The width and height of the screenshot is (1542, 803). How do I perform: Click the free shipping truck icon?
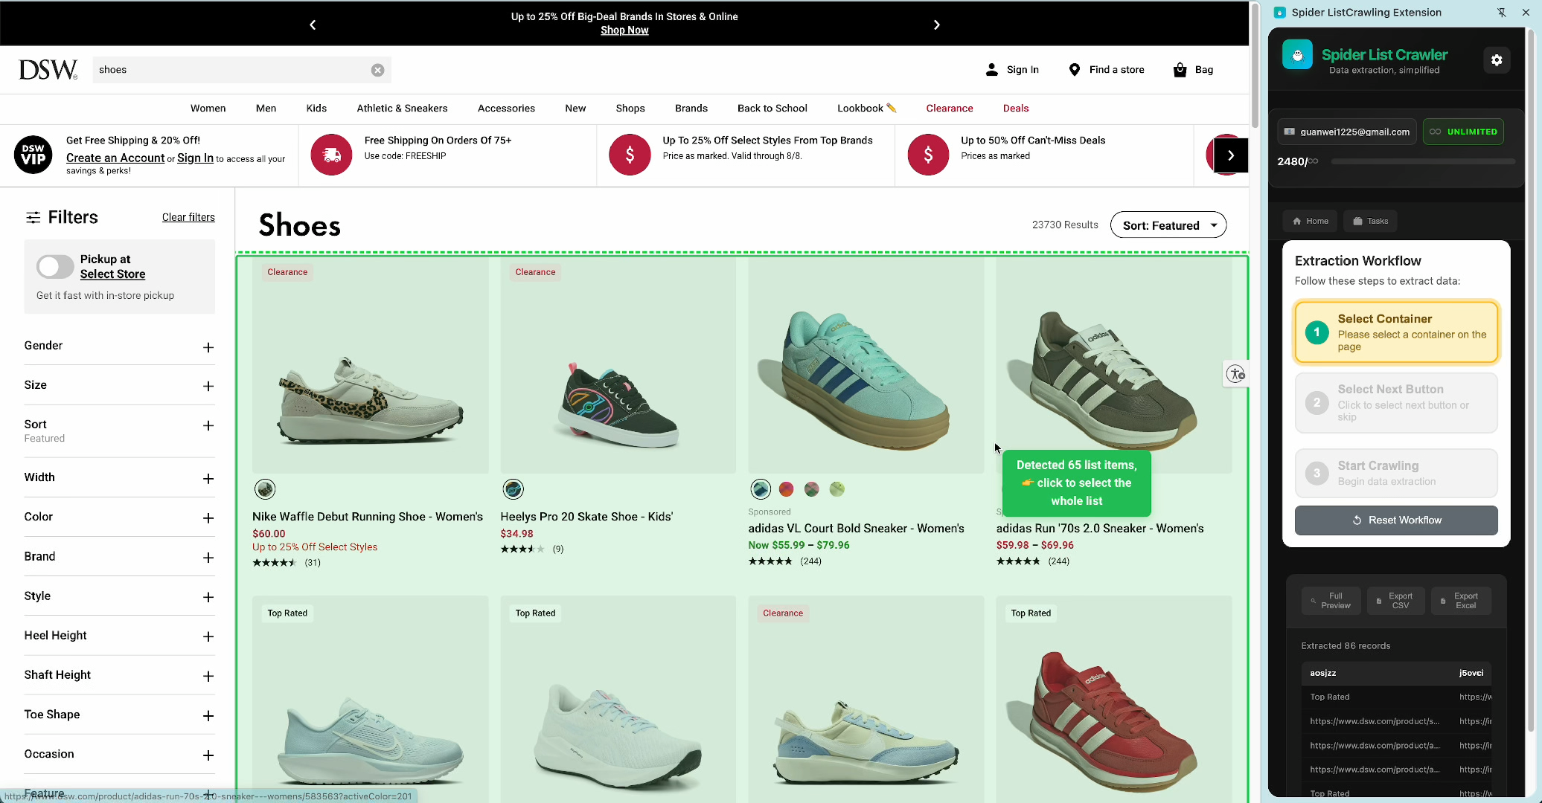(331, 155)
